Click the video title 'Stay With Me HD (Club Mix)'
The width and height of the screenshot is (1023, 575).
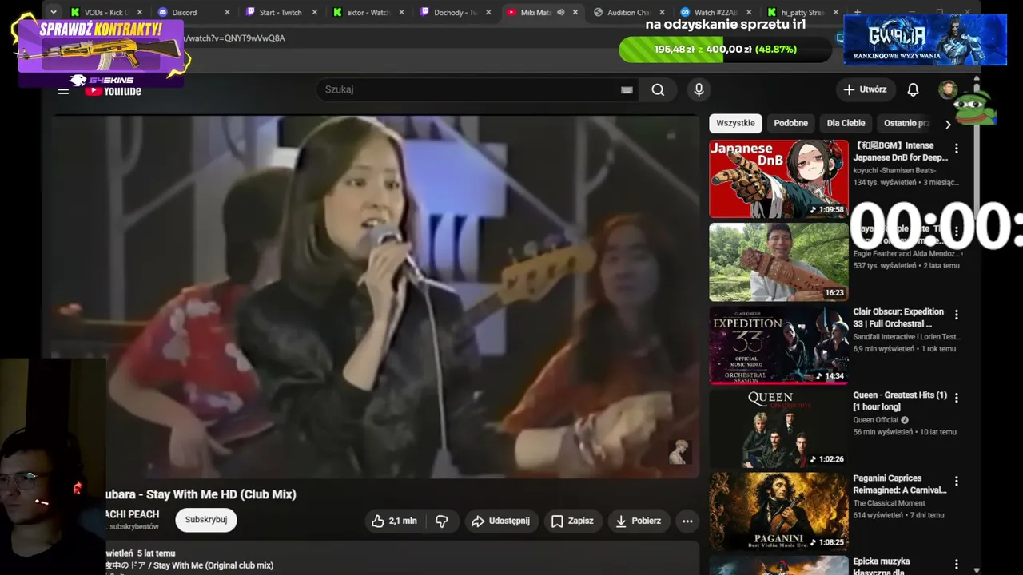coord(221,494)
